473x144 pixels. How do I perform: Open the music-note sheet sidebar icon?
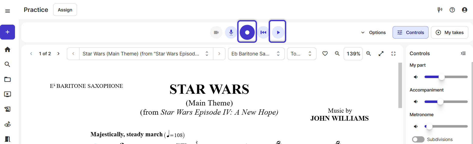7,109
